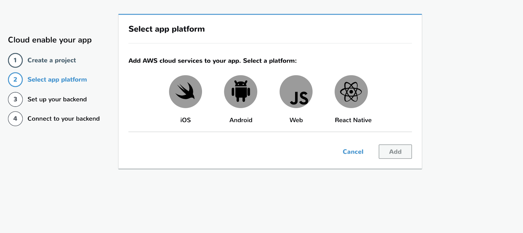Open the Create a project step

tap(52, 60)
